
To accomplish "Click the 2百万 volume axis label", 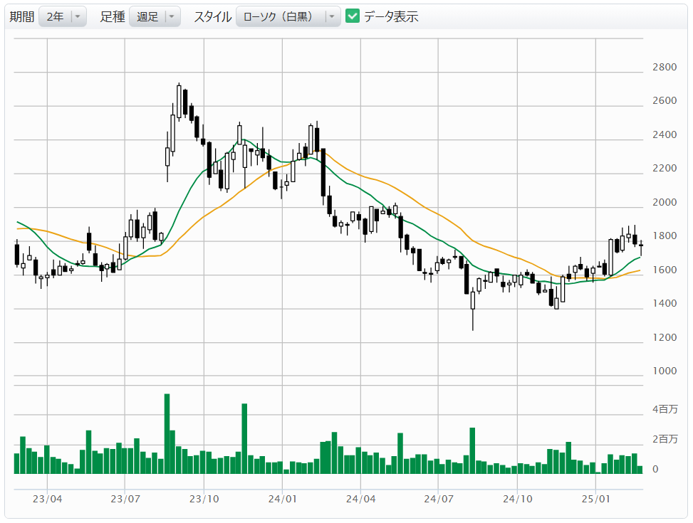I will [x=665, y=438].
